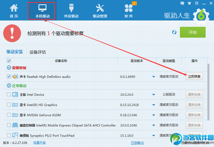Click the red warning exclamation icon
Screen dimensions: 214x147
tap(12, 33)
